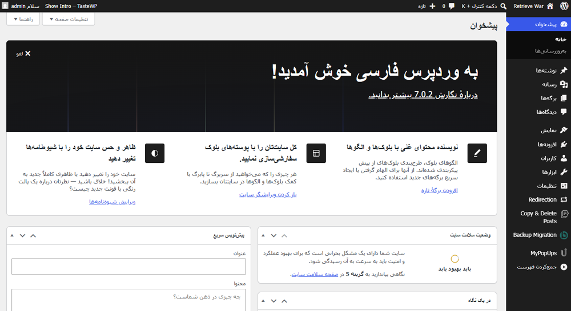Open the MyPopUps menu label

pyautogui.click(x=544, y=253)
